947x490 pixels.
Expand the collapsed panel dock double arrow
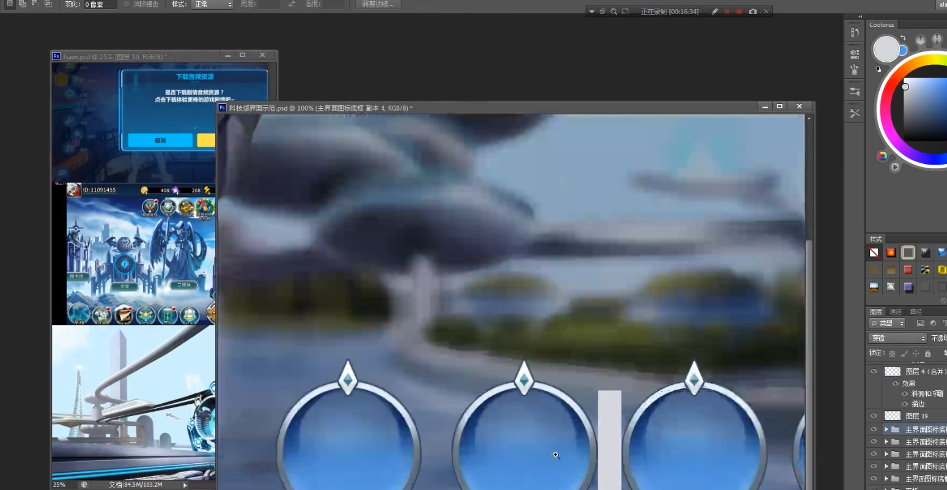click(860, 17)
